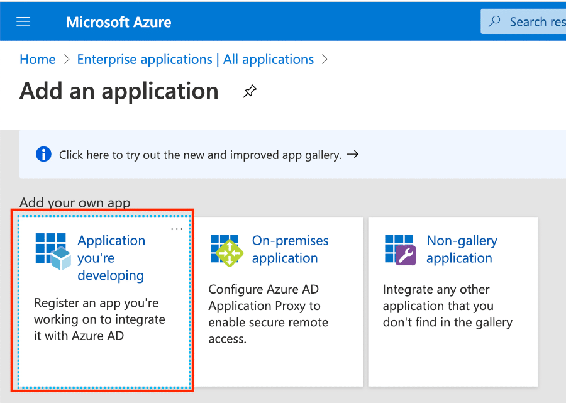Click the On-premises application card icon
Screen dimensions: 566x403
(x=226, y=252)
